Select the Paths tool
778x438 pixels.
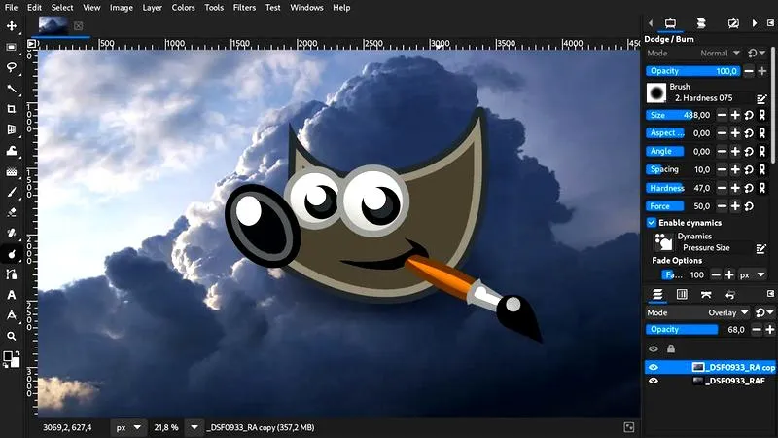tap(12, 274)
